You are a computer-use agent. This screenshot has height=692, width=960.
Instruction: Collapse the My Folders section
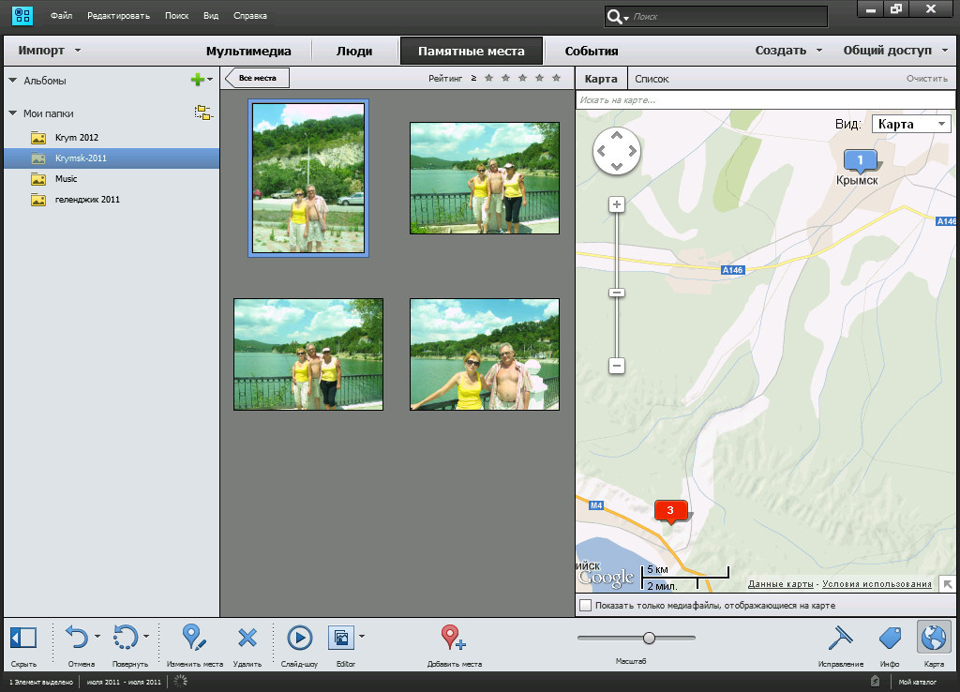tap(13, 113)
